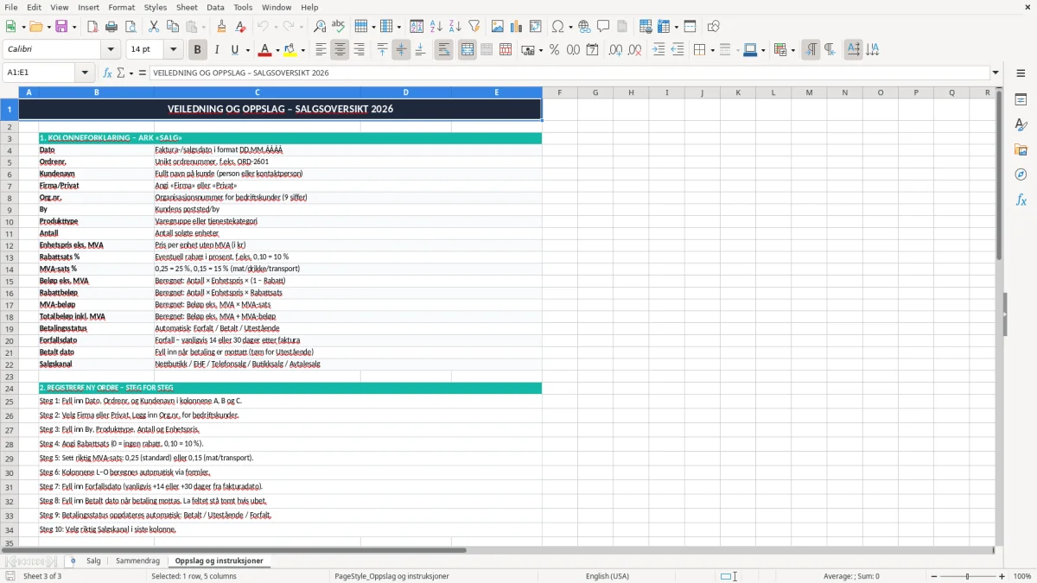Align text left
This screenshot has height=583, width=1037.
pos(321,50)
